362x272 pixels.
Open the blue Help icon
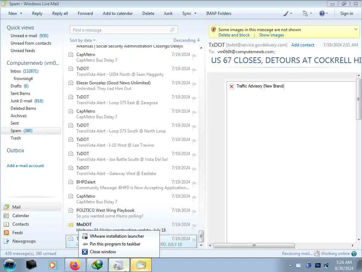click(322, 13)
